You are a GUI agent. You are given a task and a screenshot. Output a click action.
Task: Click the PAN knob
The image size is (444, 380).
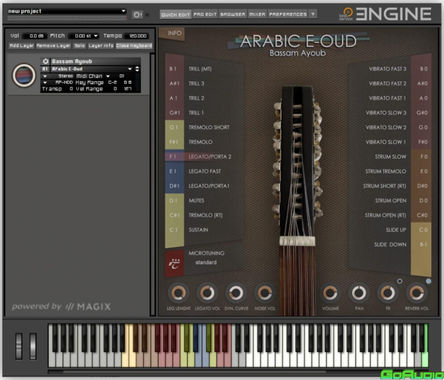click(x=359, y=293)
